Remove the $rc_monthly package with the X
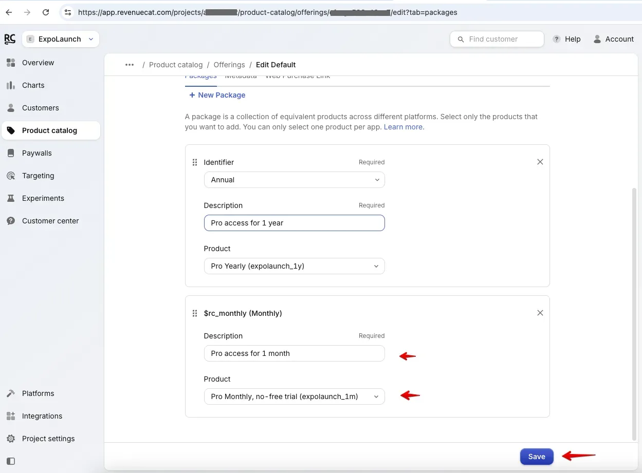This screenshot has width=642, height=473. point(540,313)
